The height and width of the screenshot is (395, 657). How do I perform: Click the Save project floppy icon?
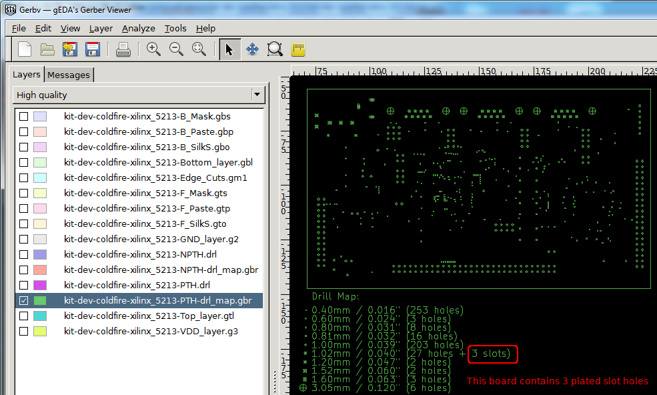[93, 49]
